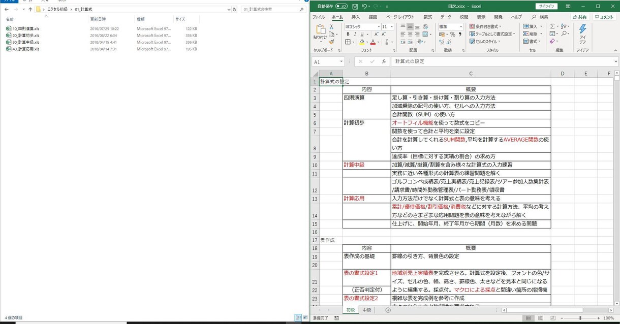Click the Undo arrow in Excel

tap(365, 6)
